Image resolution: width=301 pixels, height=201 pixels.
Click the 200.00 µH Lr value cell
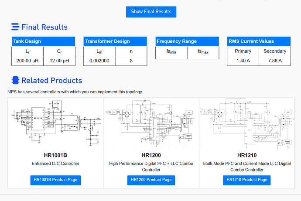point(27,61)
